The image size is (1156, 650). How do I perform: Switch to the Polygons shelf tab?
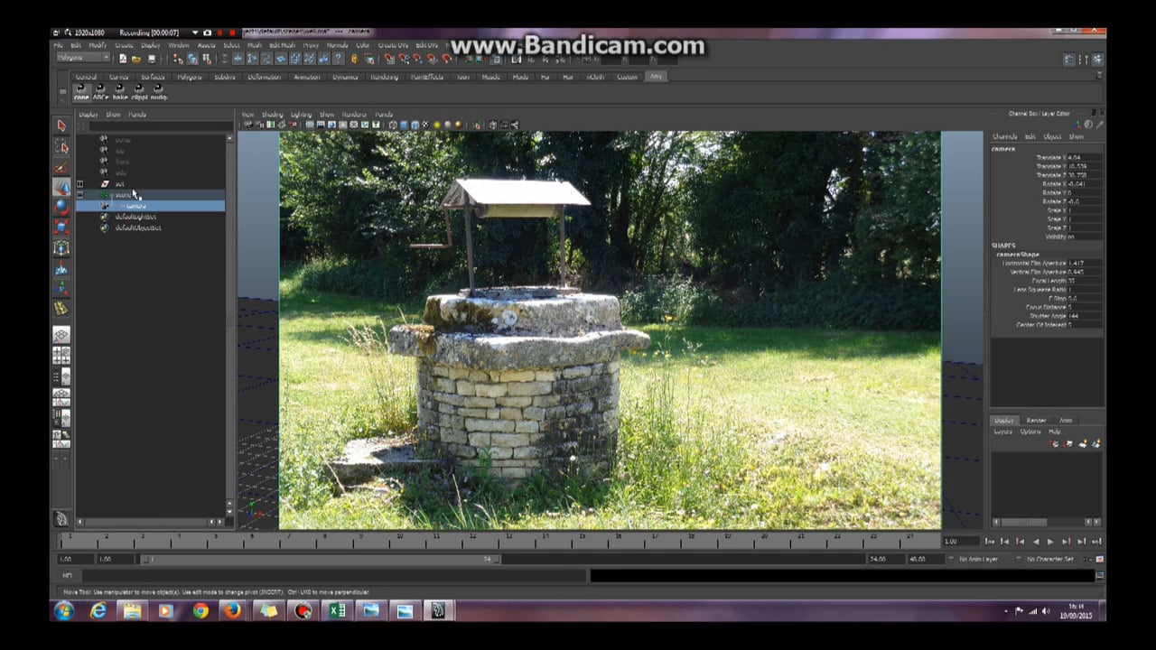tap(190, 77)
